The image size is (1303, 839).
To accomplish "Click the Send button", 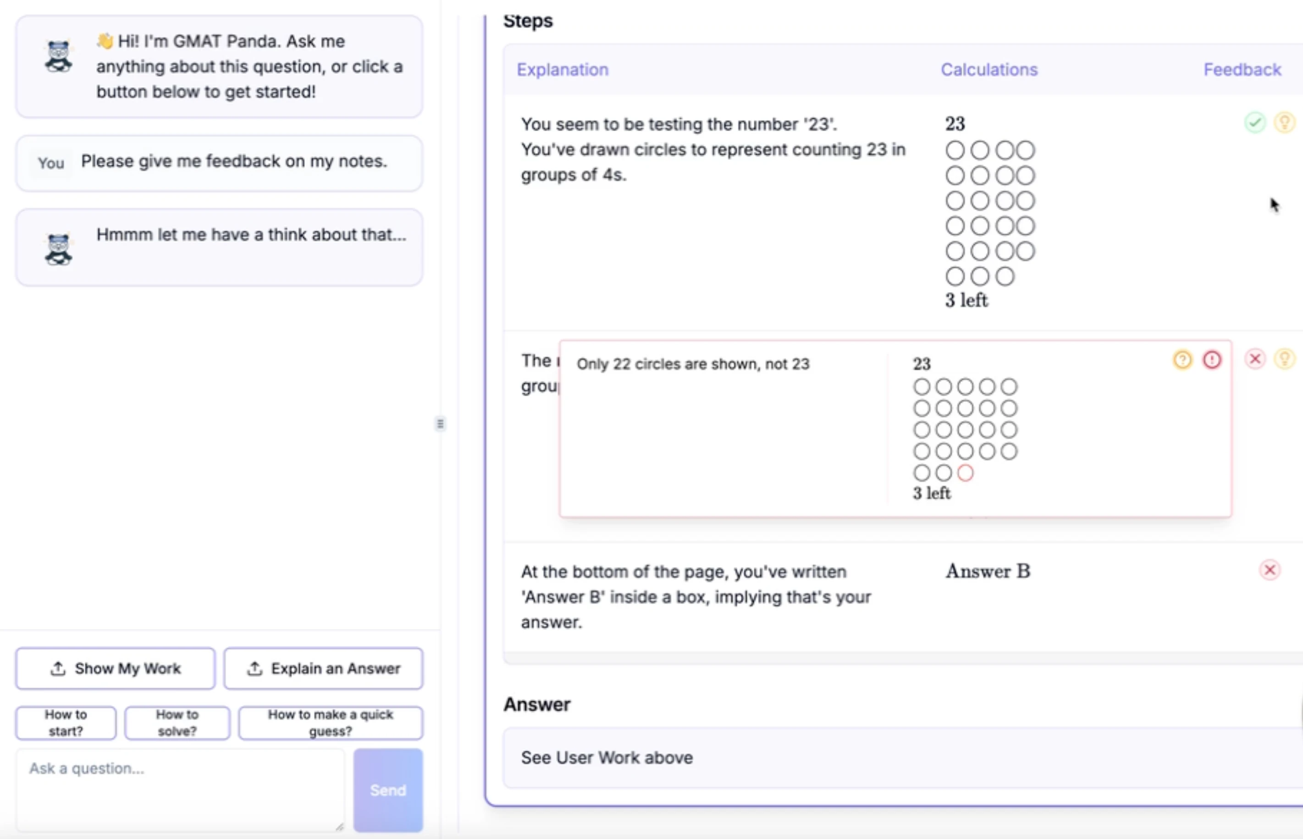I will pyautogui.click(x=387, y=790).
